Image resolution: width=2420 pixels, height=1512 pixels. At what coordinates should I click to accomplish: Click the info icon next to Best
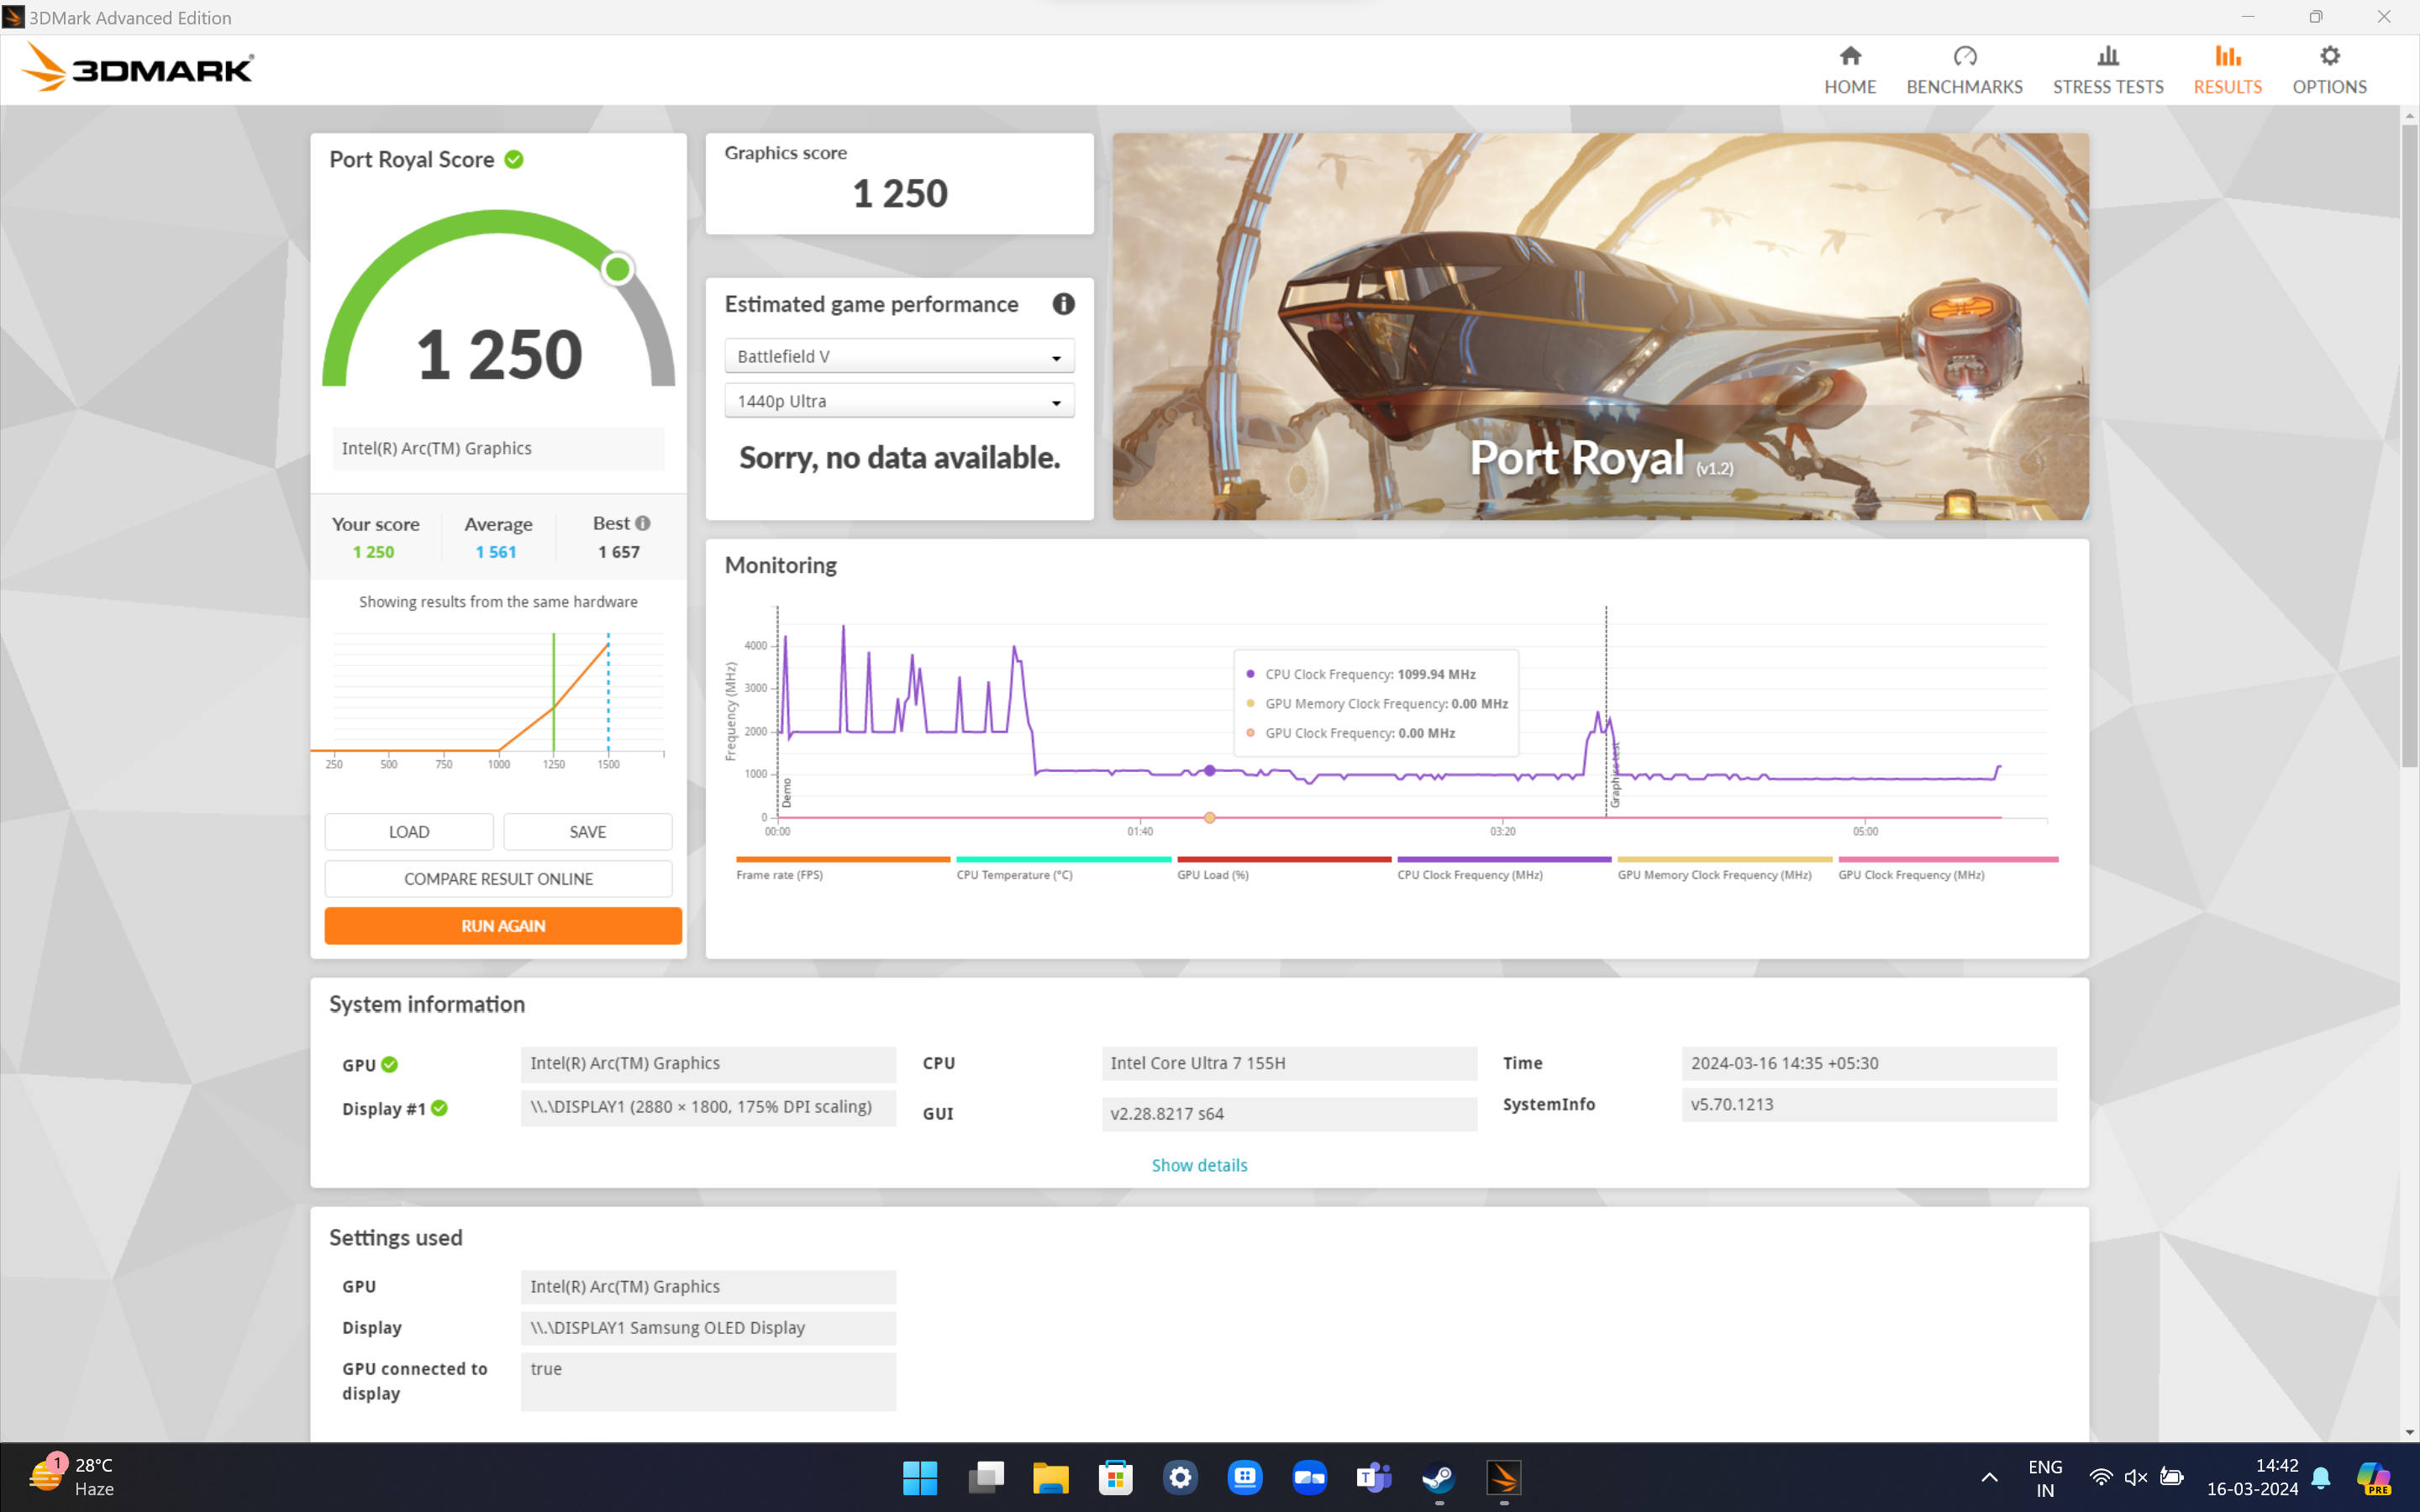click(643, 523)
